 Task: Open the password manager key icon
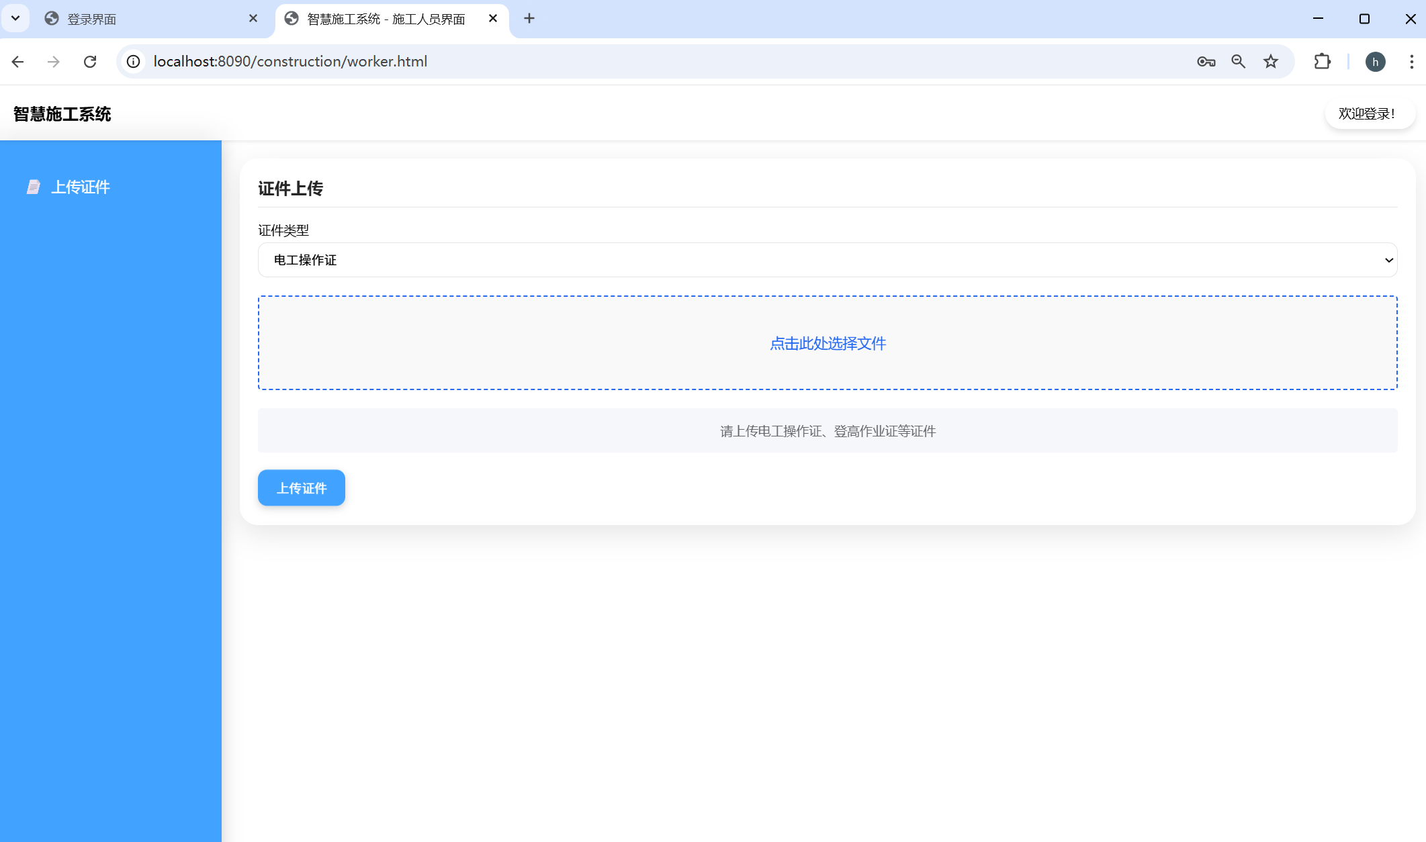click(x=1206, y=62)
